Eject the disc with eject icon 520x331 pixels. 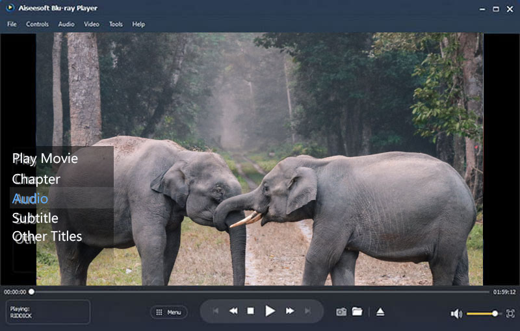click(380, 312)
